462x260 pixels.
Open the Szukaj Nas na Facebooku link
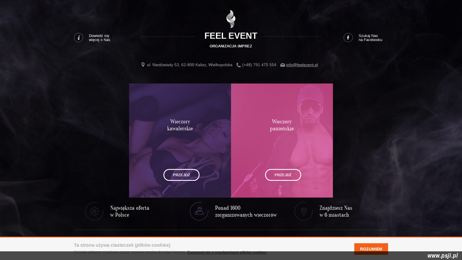tap(370, 38)
